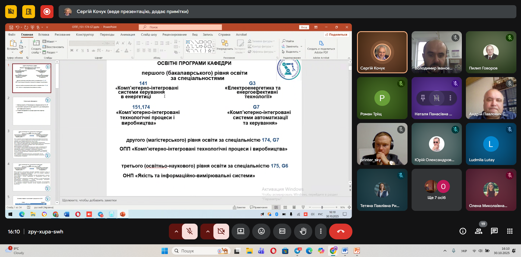
Task: Open Word from the taskbar
Action: 345,251
